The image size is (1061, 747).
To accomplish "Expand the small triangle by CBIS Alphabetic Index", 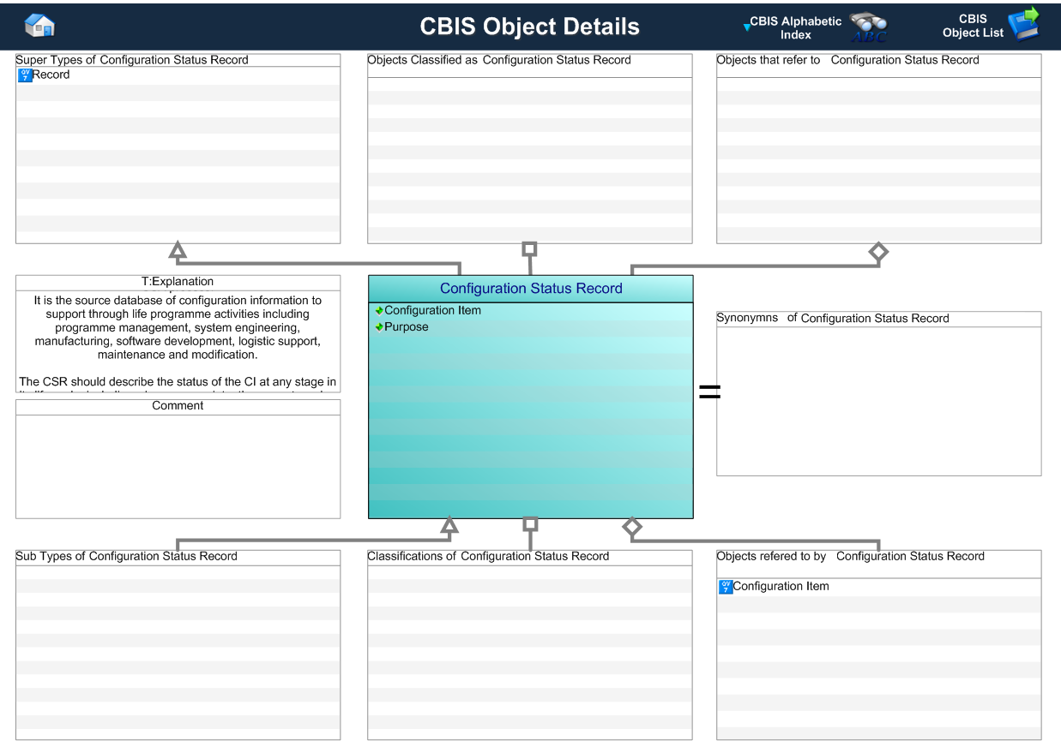I will click(x=746, y=27).
